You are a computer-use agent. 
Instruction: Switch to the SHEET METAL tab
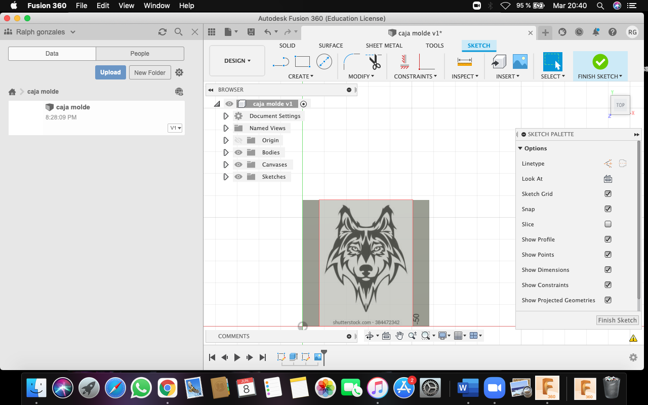tap(384, 46)
